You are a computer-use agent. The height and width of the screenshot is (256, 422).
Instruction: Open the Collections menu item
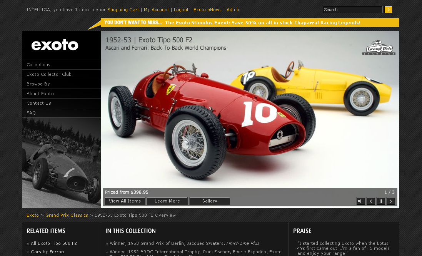38,65
